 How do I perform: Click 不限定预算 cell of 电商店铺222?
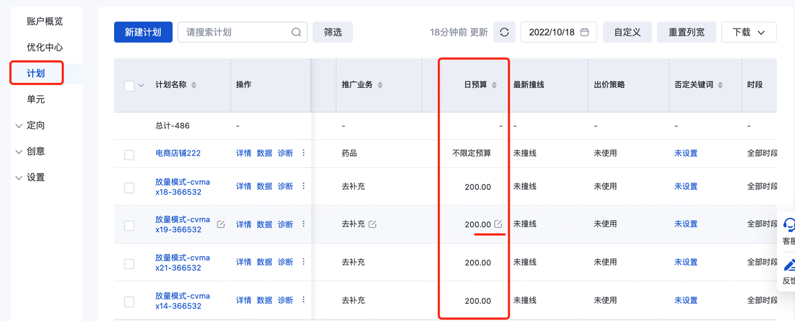[x=471, y=153]
